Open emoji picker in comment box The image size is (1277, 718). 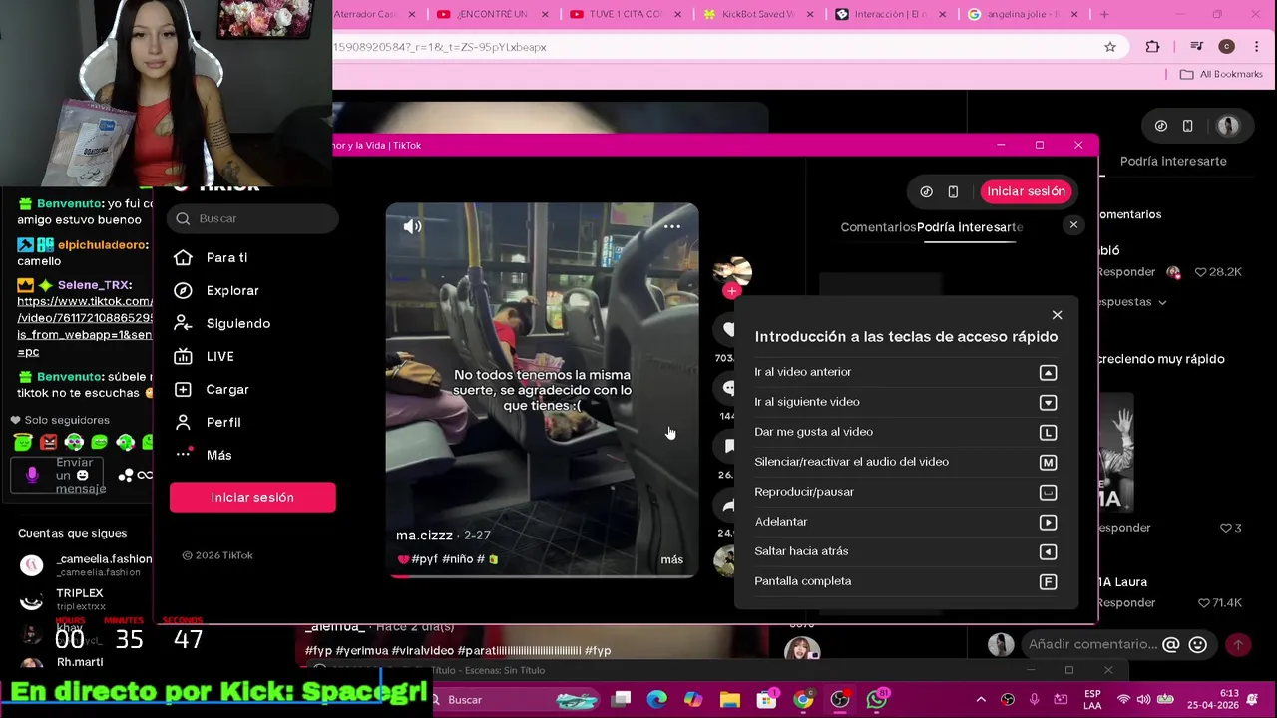click(1198, 645)
